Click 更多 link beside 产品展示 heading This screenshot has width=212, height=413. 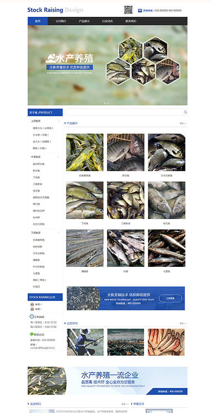point(183,123)
